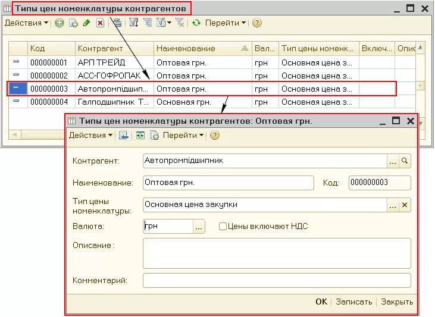Screen dimensions: 435x317
Task: Click the Контрагент input field Автопромпідшипник
Action: 265,161
